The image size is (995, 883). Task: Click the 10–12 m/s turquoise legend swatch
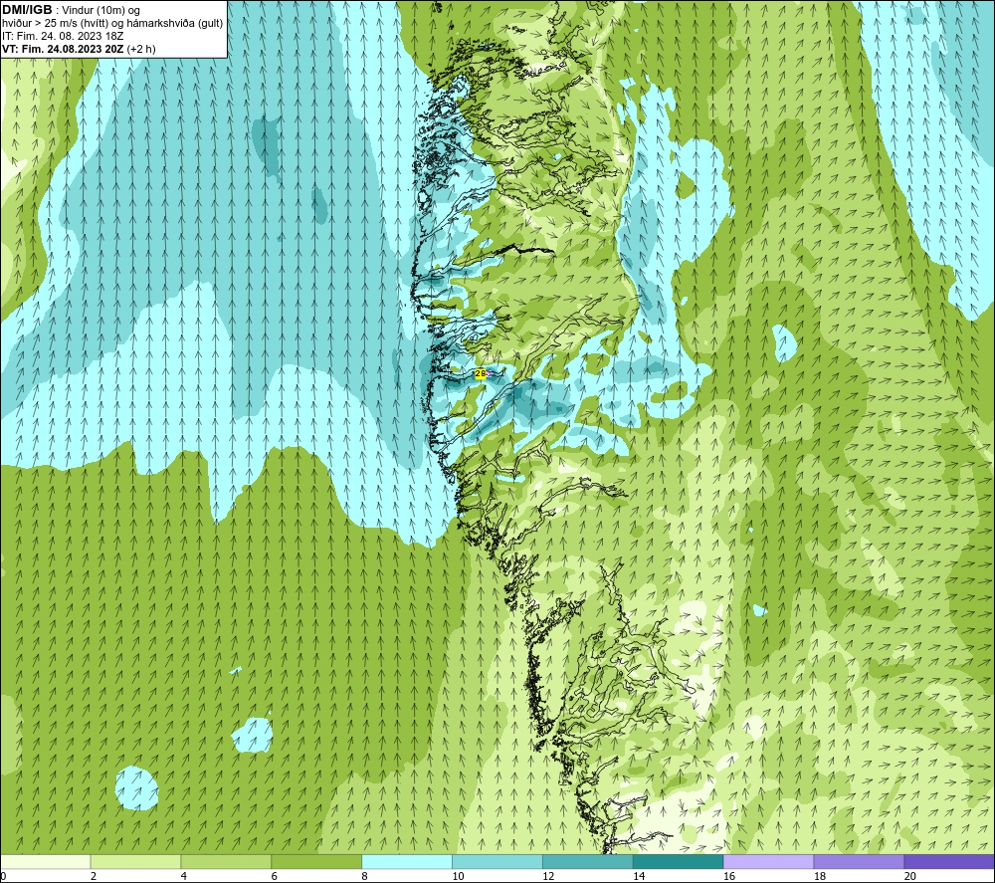tap(497, 861)
